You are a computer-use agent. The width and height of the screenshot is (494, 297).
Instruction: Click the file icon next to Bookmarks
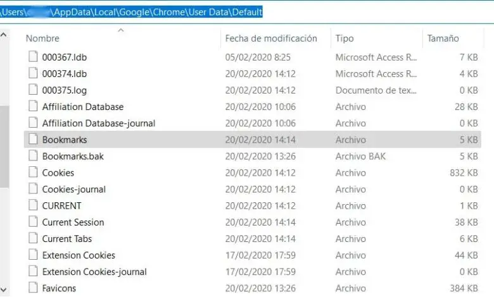[x=32, y=140]
